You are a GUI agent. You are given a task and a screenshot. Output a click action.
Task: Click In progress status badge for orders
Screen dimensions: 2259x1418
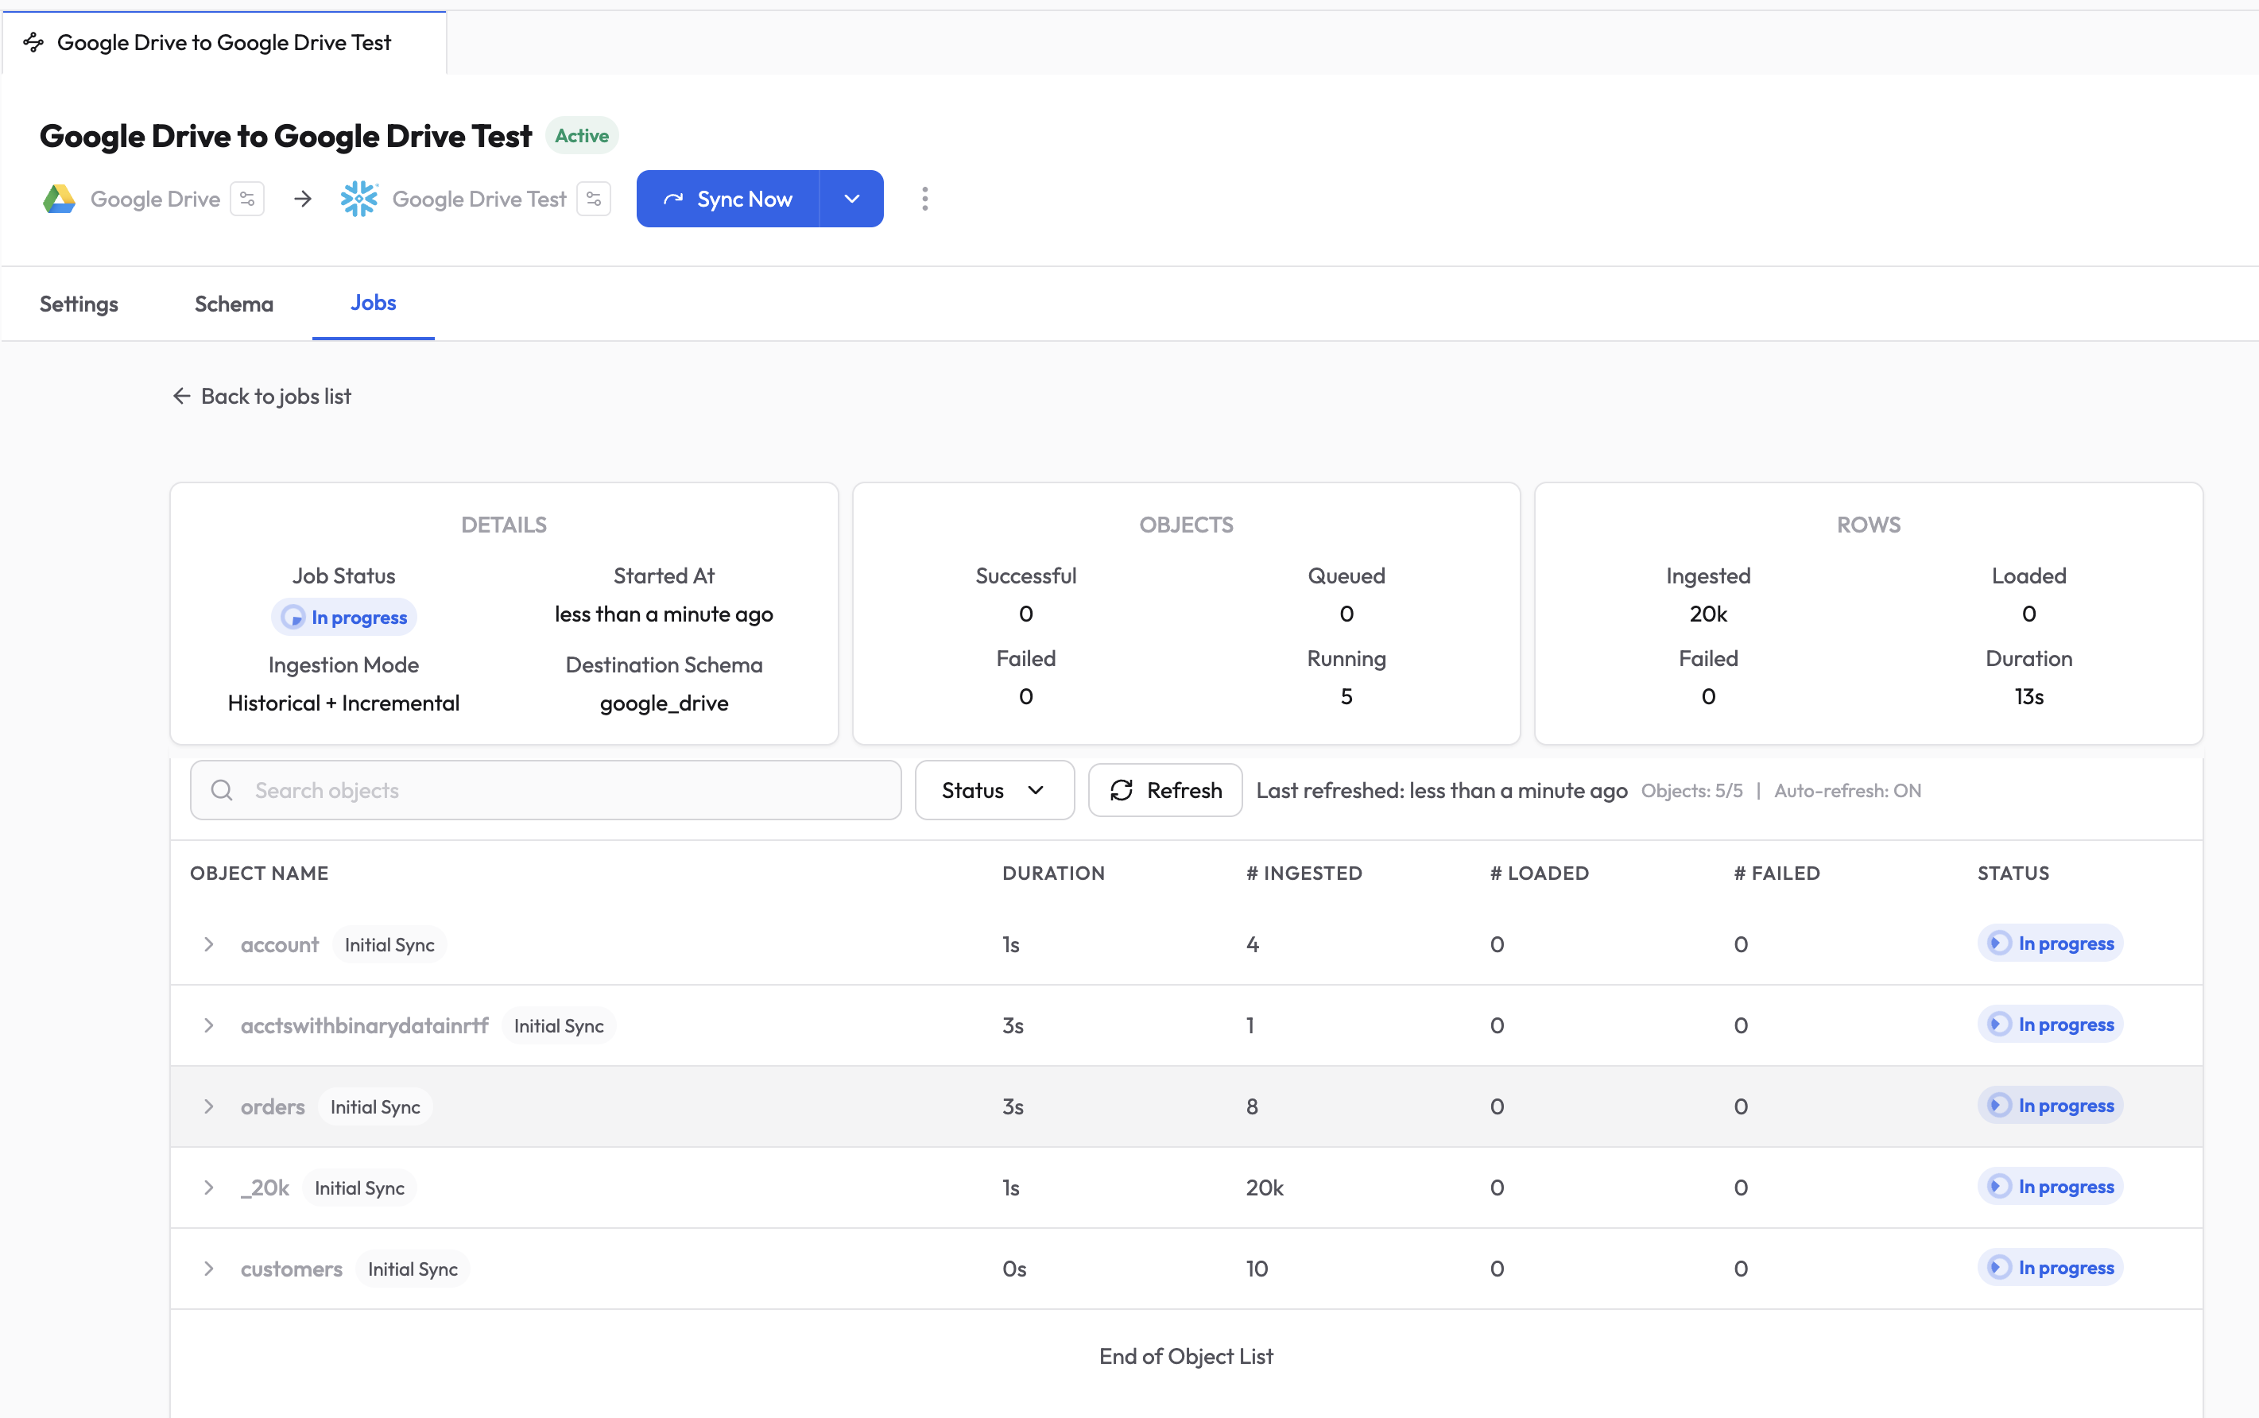pos(2051,1106)
